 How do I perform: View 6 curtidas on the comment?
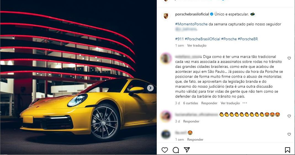click(191, 103)
